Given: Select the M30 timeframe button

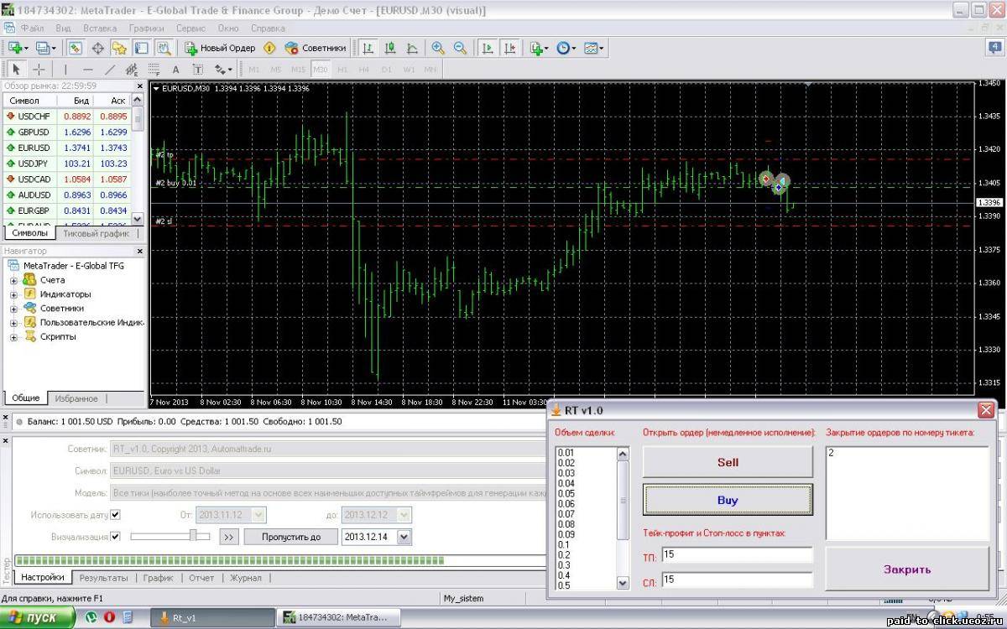Looking at the screenshot, I should pos(320,70).
